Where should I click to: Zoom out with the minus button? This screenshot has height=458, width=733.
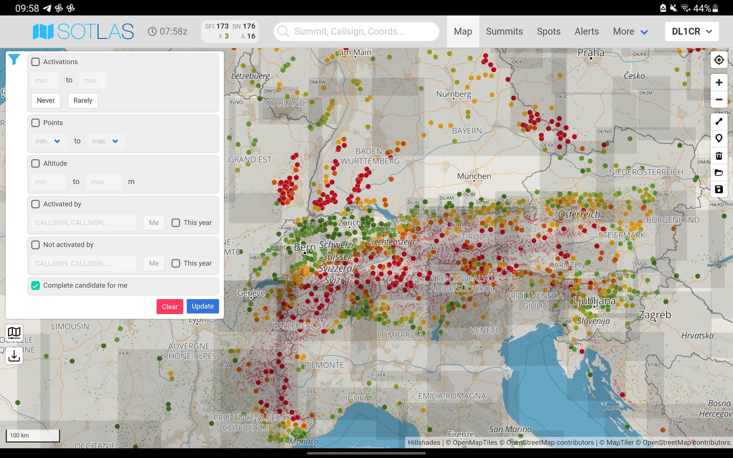[x=719, y=100]
